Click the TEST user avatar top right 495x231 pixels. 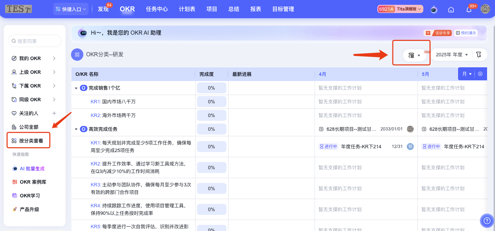[486, 10]
